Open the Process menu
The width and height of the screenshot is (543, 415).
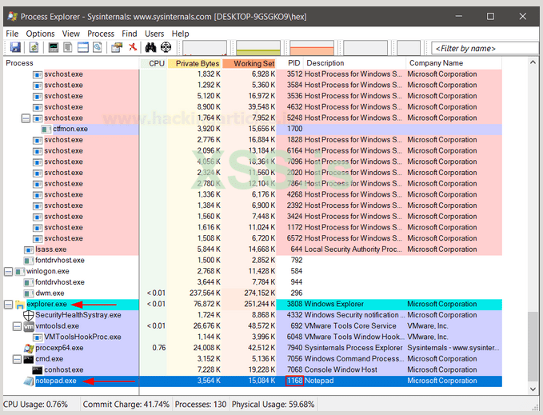(x=101, y=34)
